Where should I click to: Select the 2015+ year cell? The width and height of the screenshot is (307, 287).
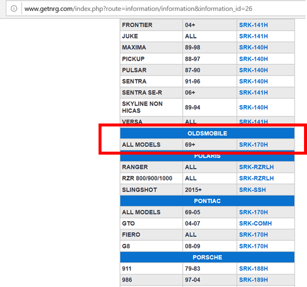click(209, 190)
